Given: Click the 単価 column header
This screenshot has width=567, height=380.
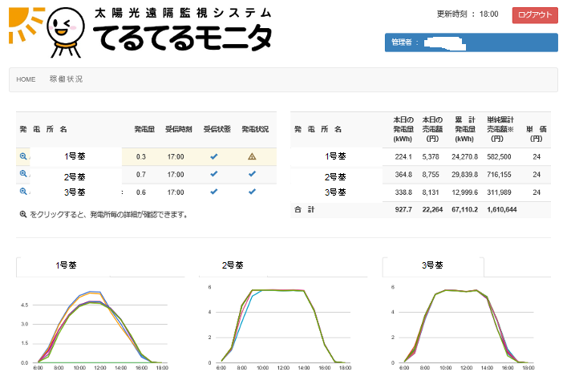Looking at the screenshot, I should pos(537,133).
